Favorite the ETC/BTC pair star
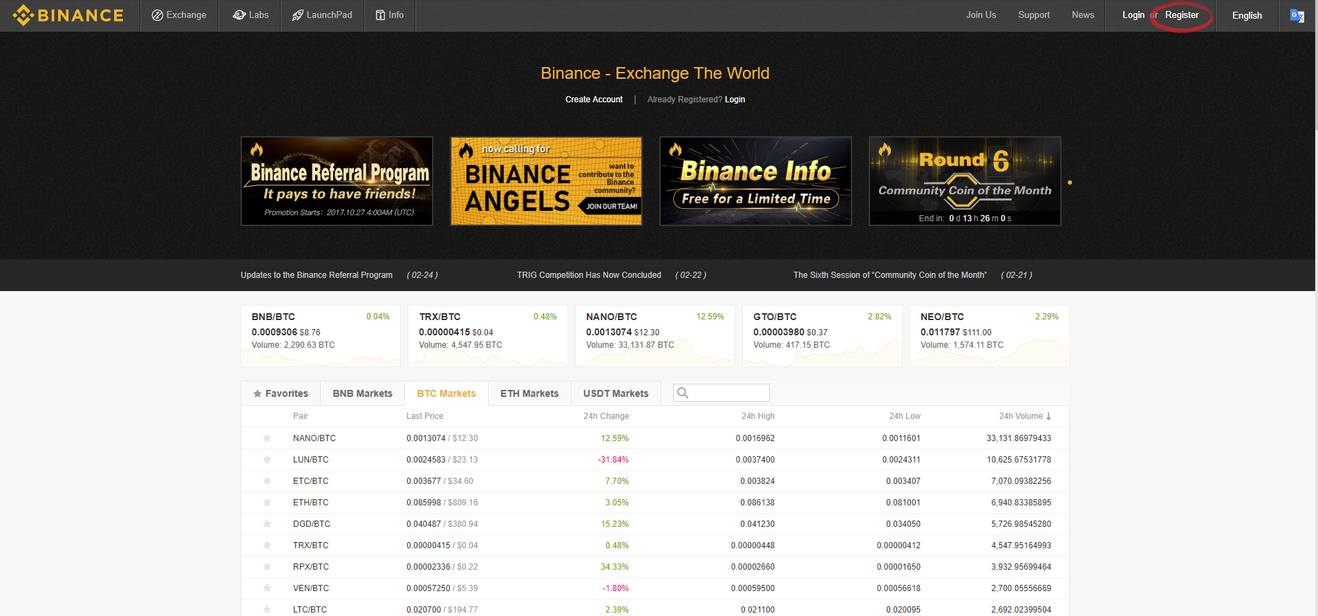Image resolution: width=1318 pixels, height=616 pixels. 267,481
